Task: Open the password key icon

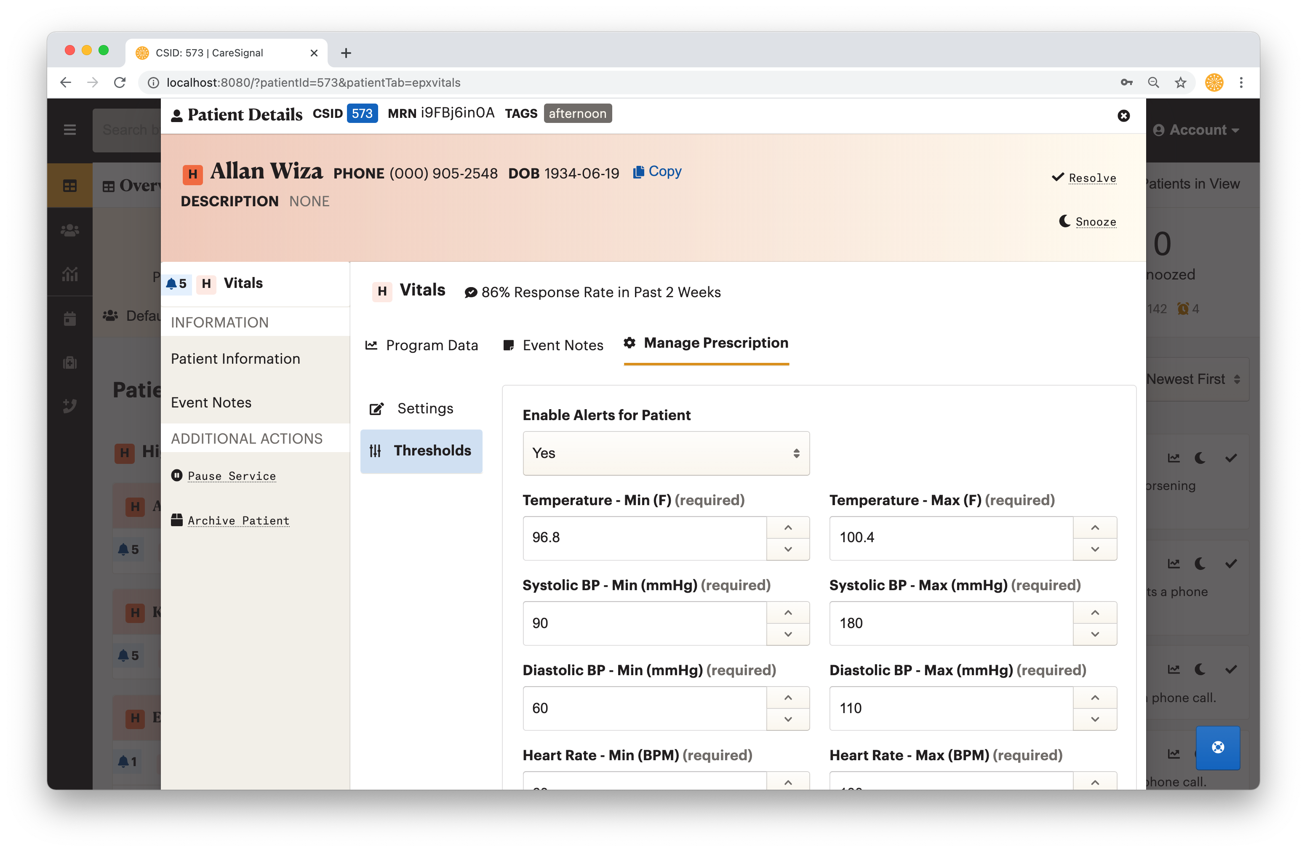Action: 1126,83
